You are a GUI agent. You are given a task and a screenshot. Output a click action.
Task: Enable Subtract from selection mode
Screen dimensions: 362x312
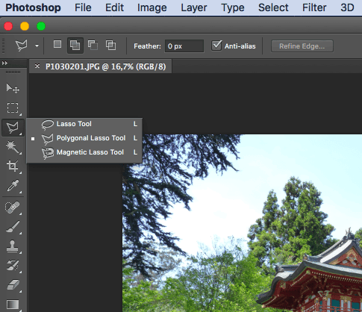coord(93,46)
